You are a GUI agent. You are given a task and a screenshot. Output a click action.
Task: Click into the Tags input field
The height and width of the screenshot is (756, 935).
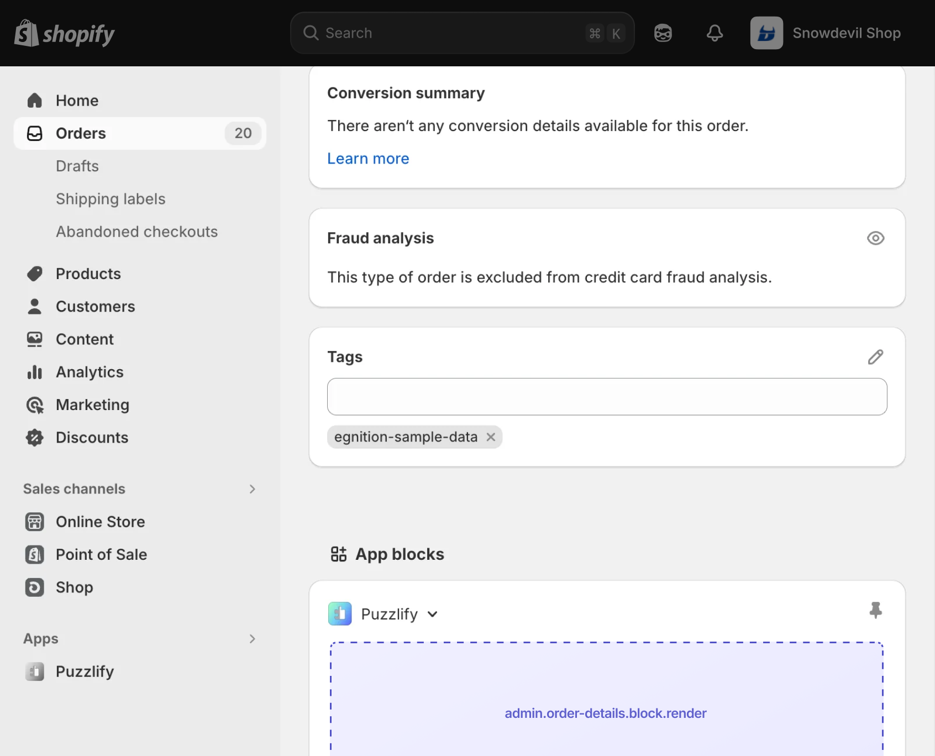607,397
